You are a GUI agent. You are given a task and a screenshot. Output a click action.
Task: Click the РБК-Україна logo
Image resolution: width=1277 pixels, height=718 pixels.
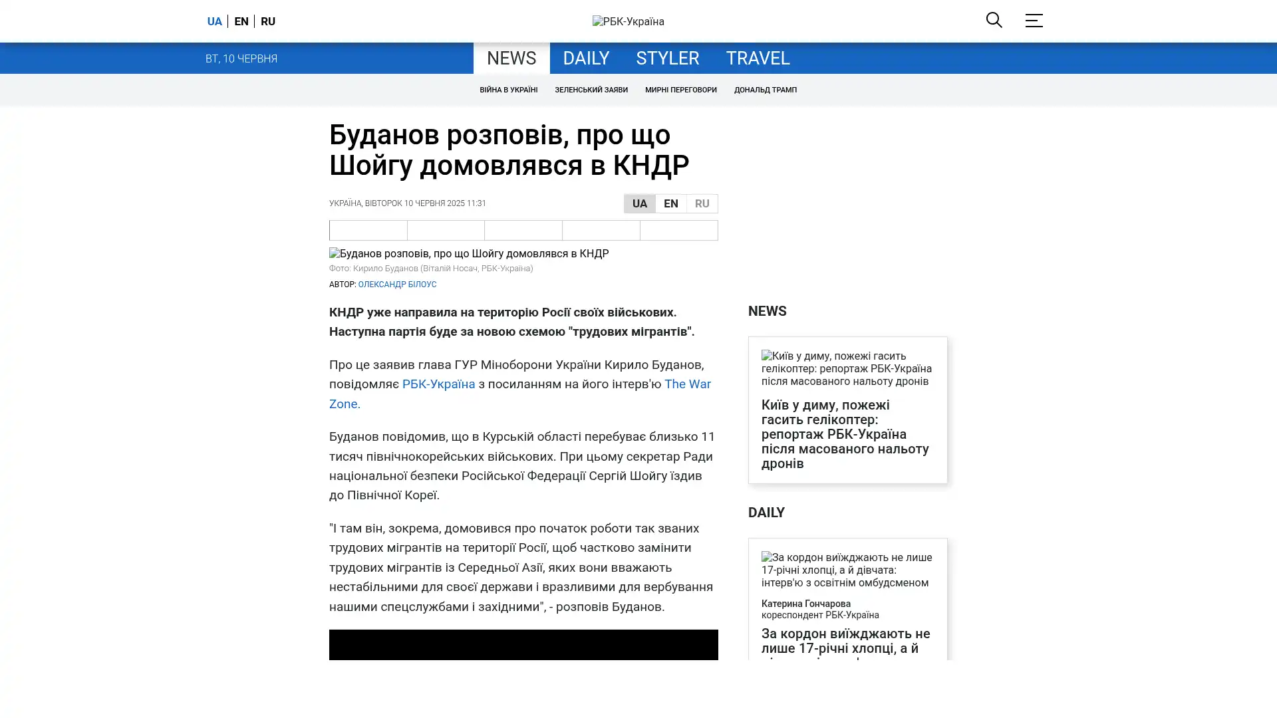628,21
